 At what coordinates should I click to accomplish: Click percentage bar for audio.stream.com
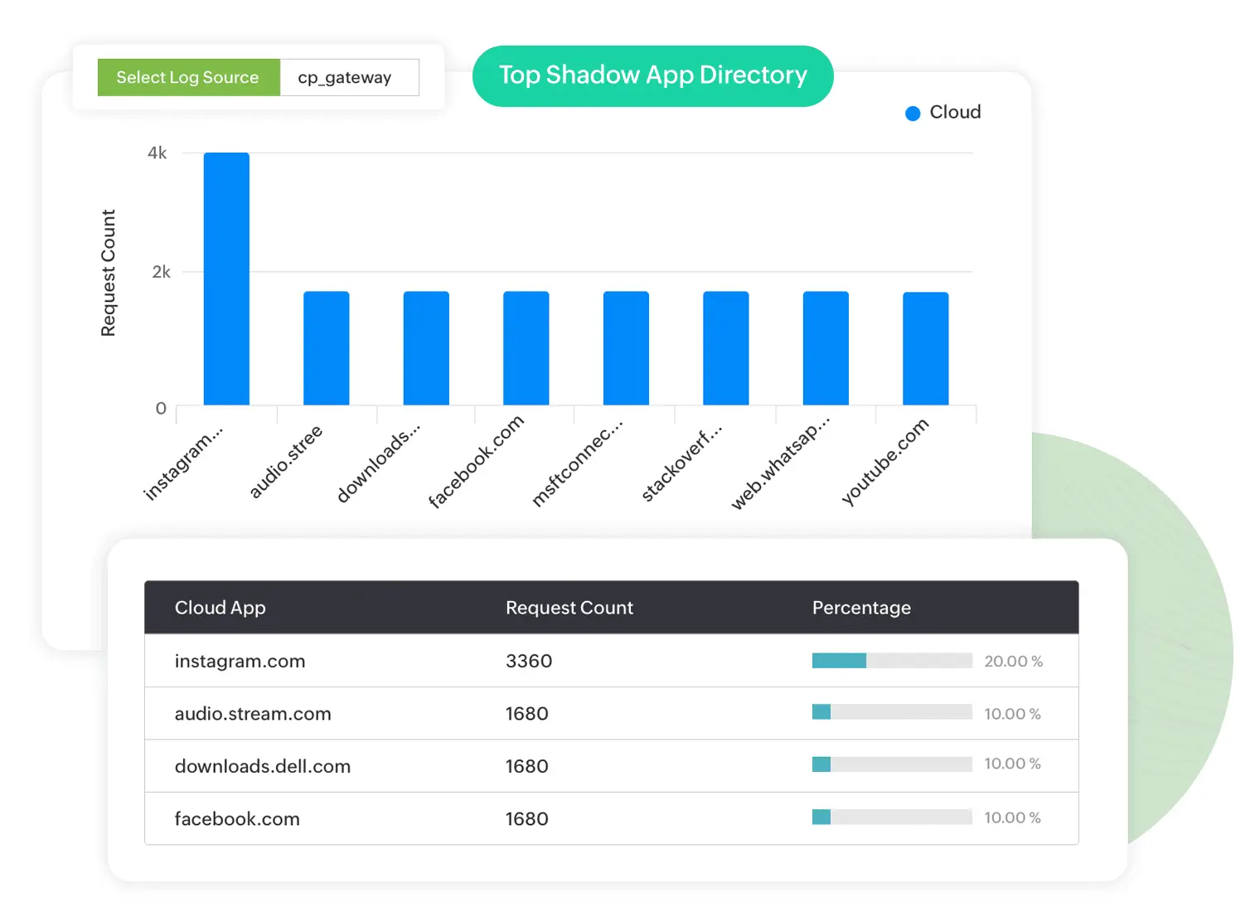[x=892, y=712]
